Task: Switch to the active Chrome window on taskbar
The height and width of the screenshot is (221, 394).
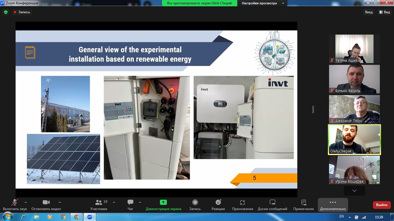Action: (76, 217)
